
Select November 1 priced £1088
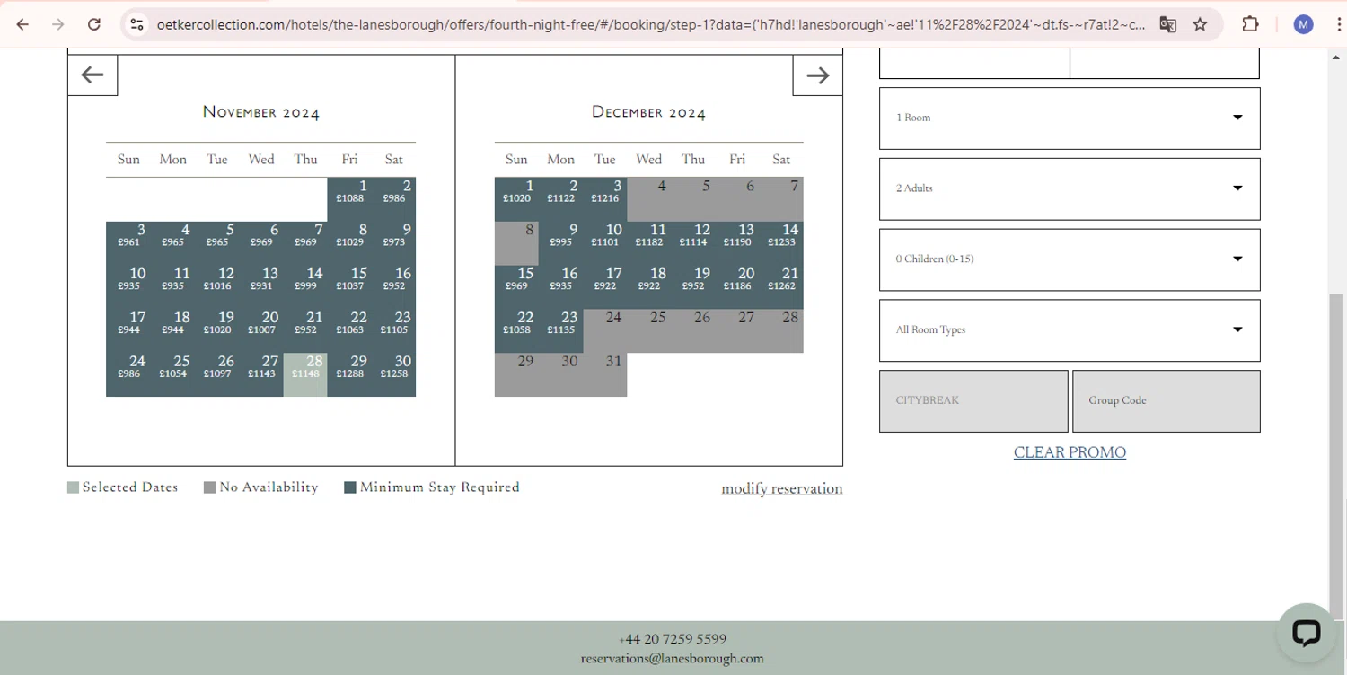tap(349, 199)
